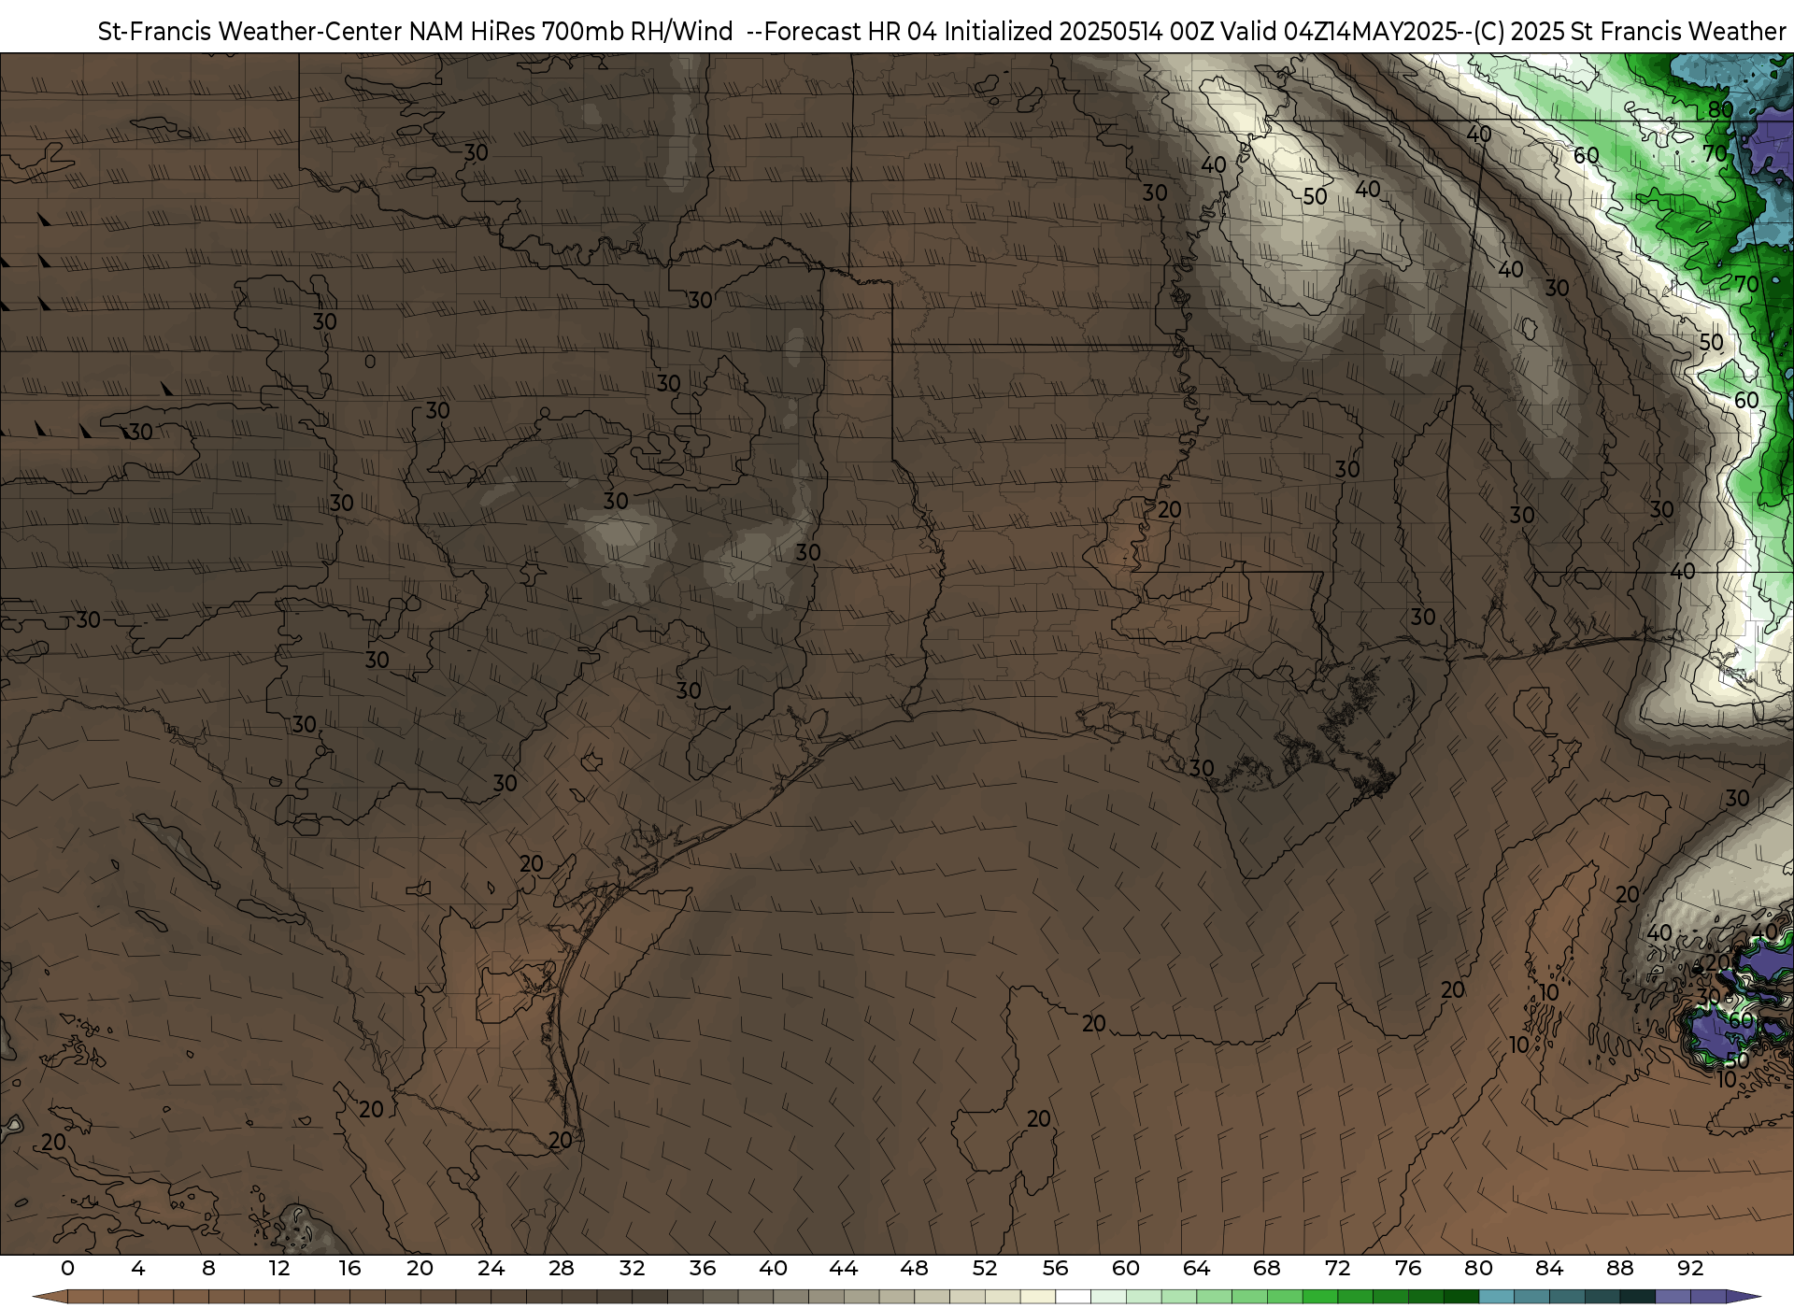Click the colorbar tick label 28
Viewport: 1794px width, 1308px height.
(562, 1268)
